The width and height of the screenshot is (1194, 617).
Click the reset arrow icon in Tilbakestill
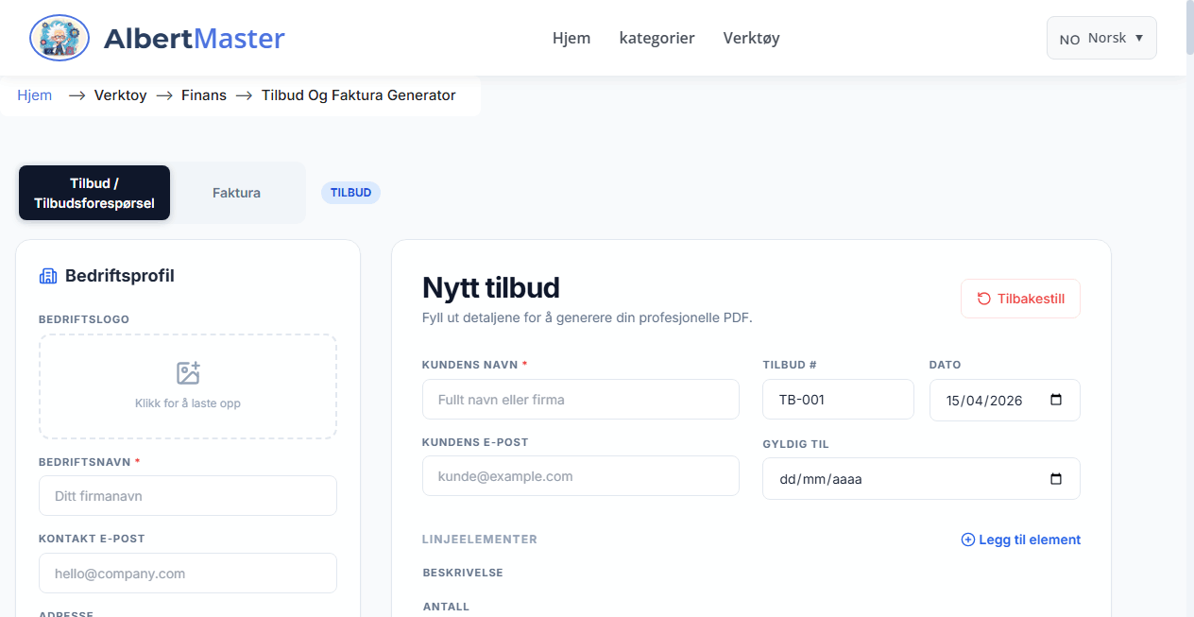(984, 299)
